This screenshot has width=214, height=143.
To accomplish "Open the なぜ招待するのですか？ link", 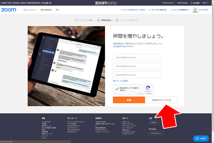I will point(124,46).
